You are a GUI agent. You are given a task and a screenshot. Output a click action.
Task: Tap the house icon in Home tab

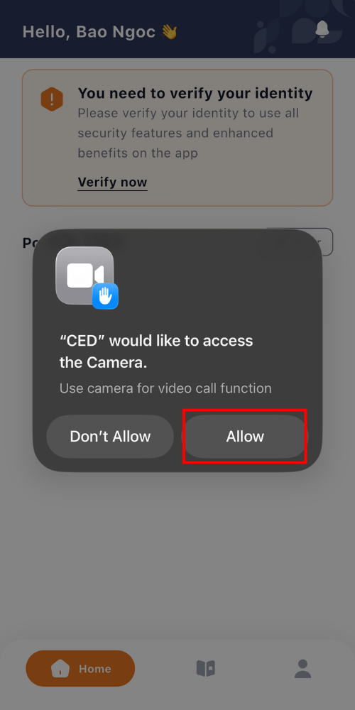coord(60,668)
